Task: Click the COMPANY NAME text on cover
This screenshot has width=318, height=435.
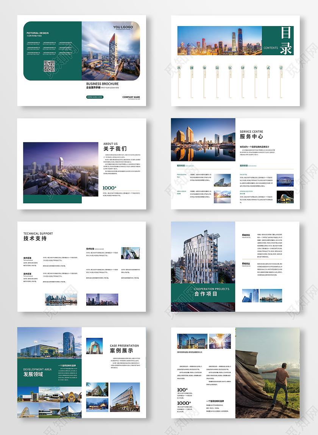Action: [131, 97]
